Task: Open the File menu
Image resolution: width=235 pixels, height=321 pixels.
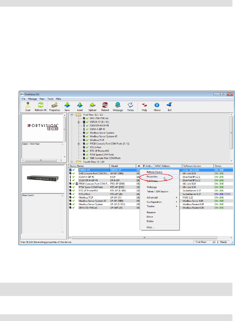Action: (x=23, y=99)
